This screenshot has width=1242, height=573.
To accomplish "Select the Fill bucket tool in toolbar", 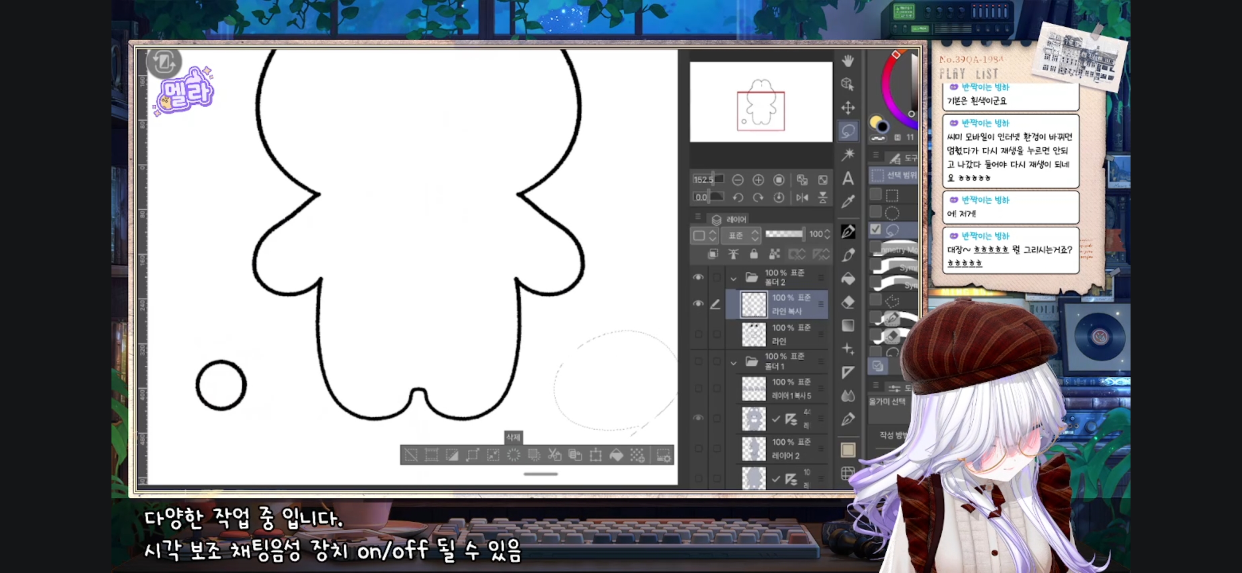I will (x=848, y=279).
